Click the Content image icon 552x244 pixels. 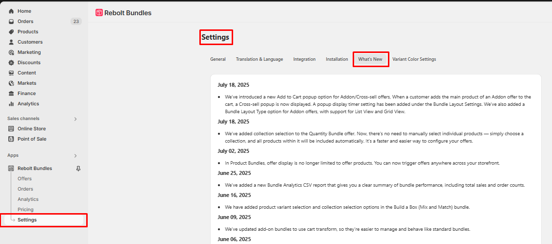click(x=11, y=73)
